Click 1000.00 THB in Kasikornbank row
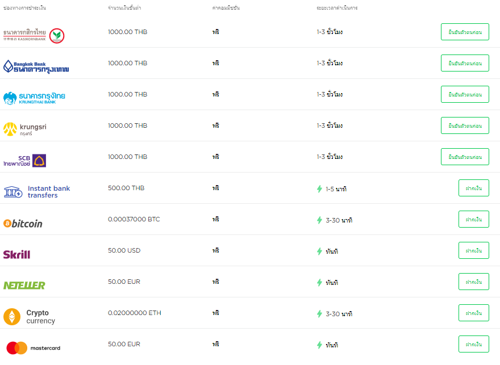500x365 pixels. (x=127, y=32)
